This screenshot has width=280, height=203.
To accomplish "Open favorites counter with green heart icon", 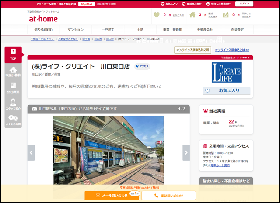I will (169, 15).
